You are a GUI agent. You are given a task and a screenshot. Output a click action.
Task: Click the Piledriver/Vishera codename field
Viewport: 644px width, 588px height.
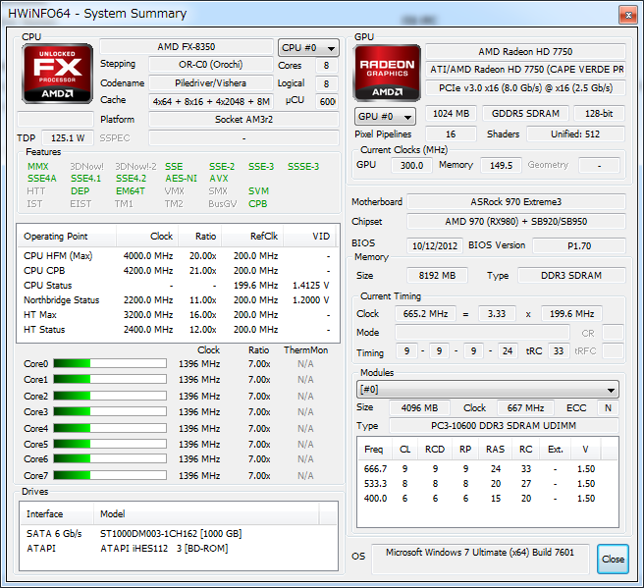[211, 82]
